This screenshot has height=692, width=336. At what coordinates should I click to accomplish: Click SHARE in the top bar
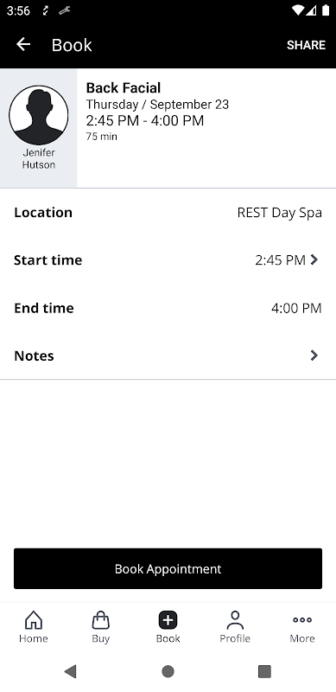306,45
